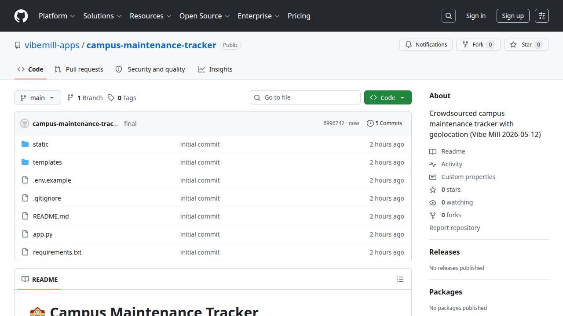This screenshot has height=316, width=563.
Task: Click the static folder icon
Action: (25, 144)
